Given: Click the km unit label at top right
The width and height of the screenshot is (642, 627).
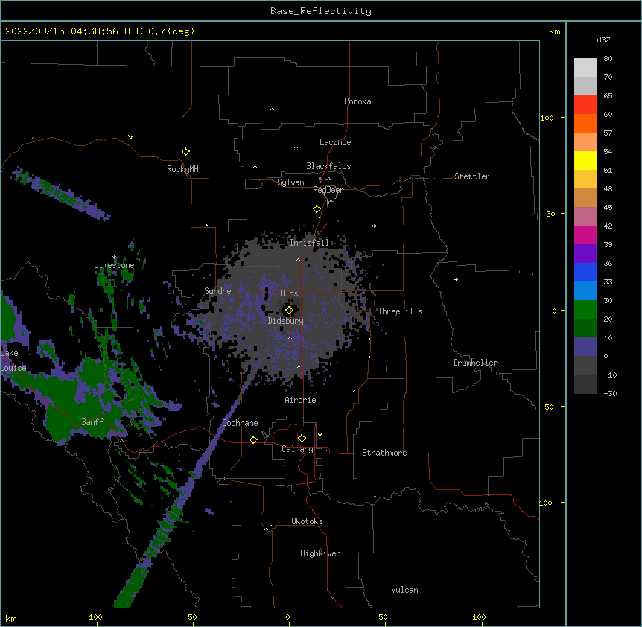Looking at the screenshot, I should 554,31.
